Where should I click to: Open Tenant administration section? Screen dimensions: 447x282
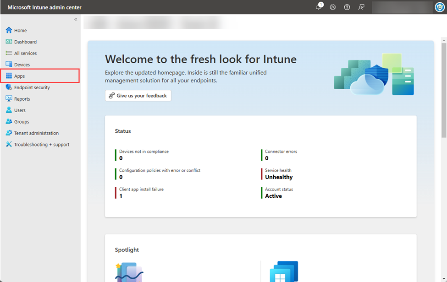point(36,133)
